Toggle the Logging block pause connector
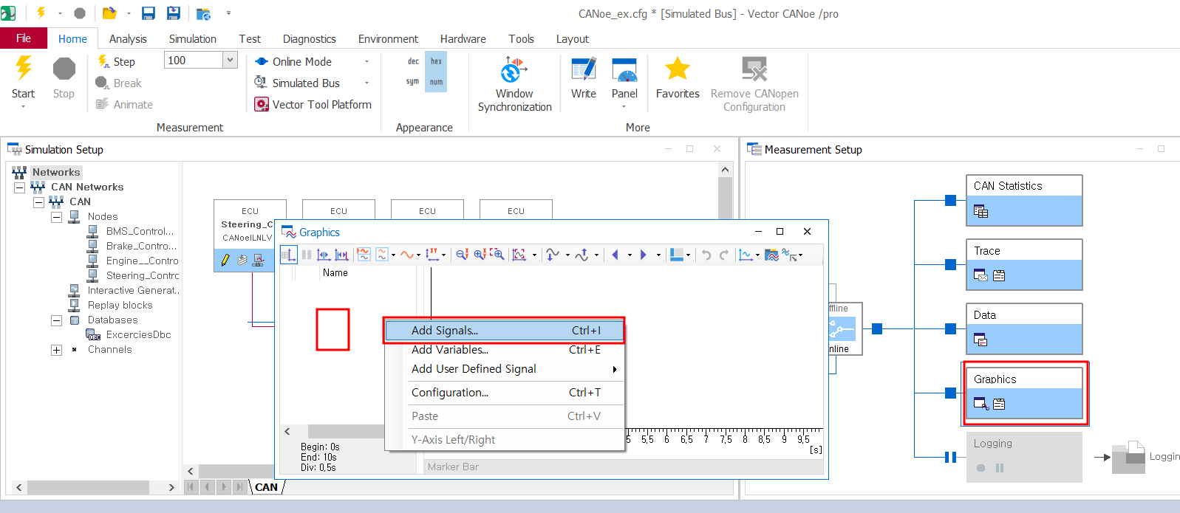 click(950, 457)
